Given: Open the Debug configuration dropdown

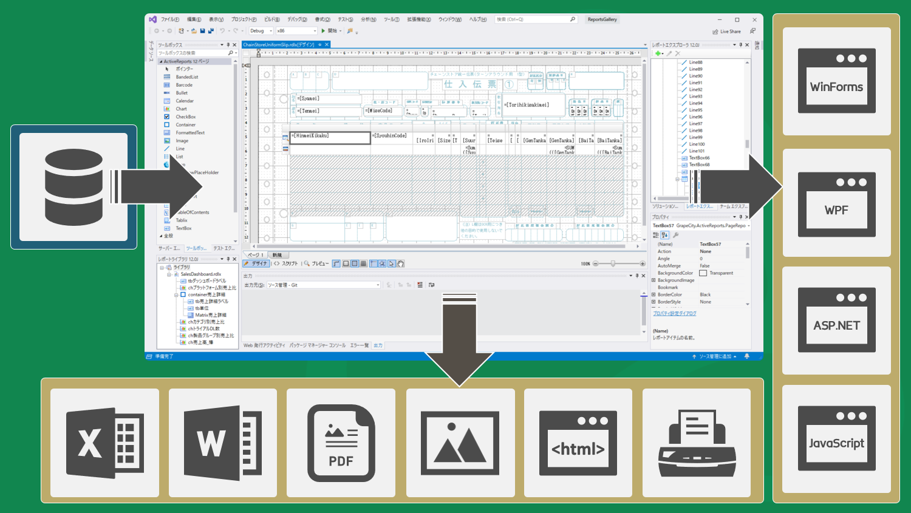Looking at the screenshot, I should (x=261, y=30).
